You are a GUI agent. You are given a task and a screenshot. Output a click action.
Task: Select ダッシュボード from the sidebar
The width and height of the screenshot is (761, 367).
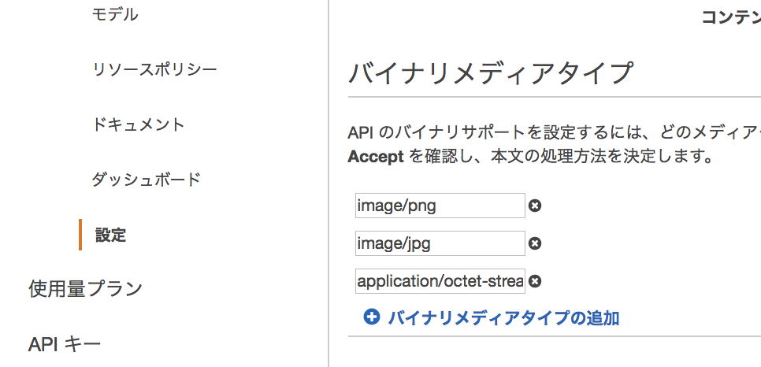point(146,180)
